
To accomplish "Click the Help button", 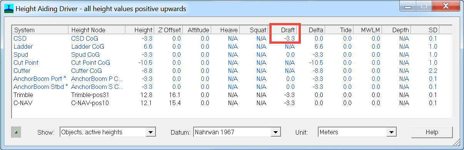I will pyautogui.click(x=432, y=132).
